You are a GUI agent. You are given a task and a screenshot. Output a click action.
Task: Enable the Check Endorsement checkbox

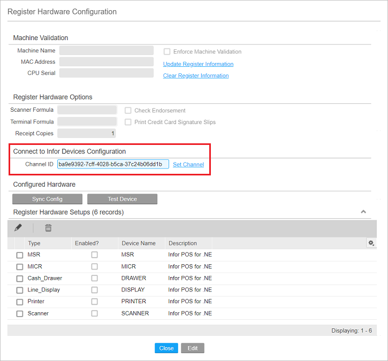coord(128,111)
